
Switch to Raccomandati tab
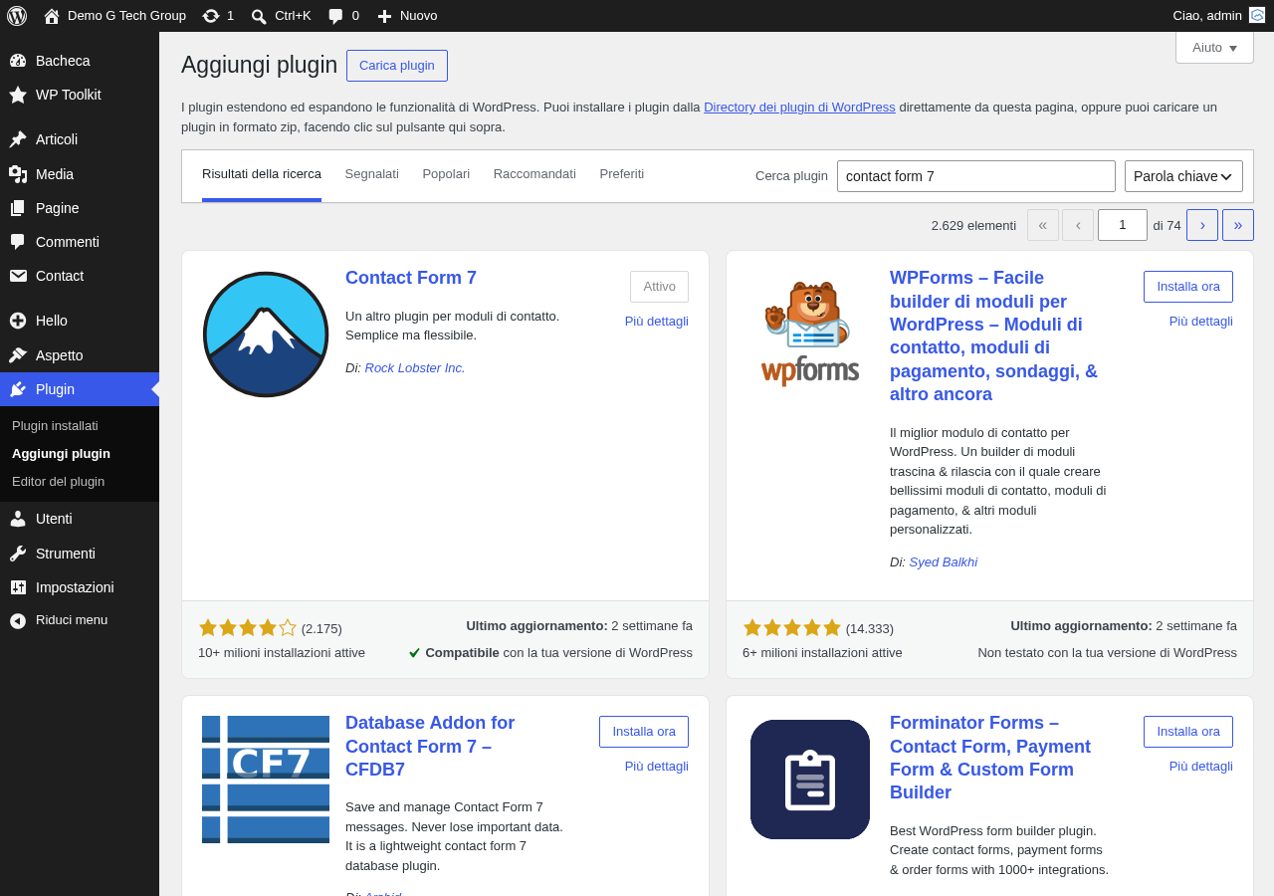[x=534, y=174]
